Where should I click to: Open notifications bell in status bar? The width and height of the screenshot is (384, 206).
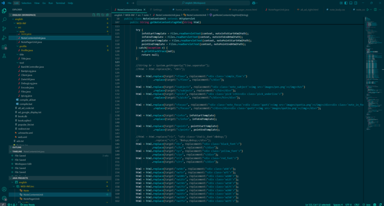point(380,205)
